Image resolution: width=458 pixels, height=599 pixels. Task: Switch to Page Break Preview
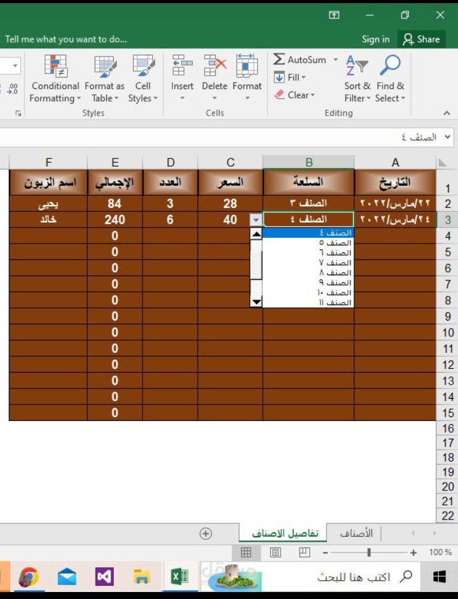(304, 552)
